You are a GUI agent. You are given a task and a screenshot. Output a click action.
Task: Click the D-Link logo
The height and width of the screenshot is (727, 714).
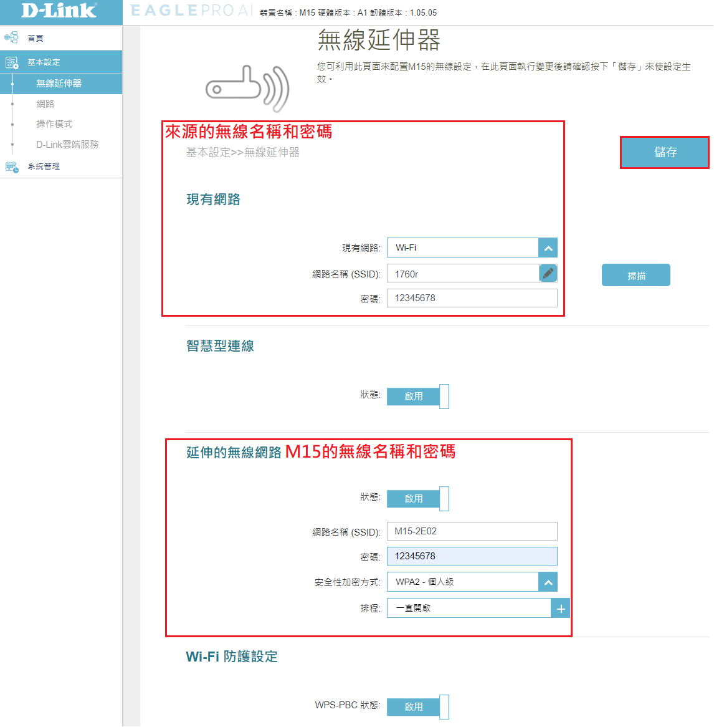click(59, 11)
